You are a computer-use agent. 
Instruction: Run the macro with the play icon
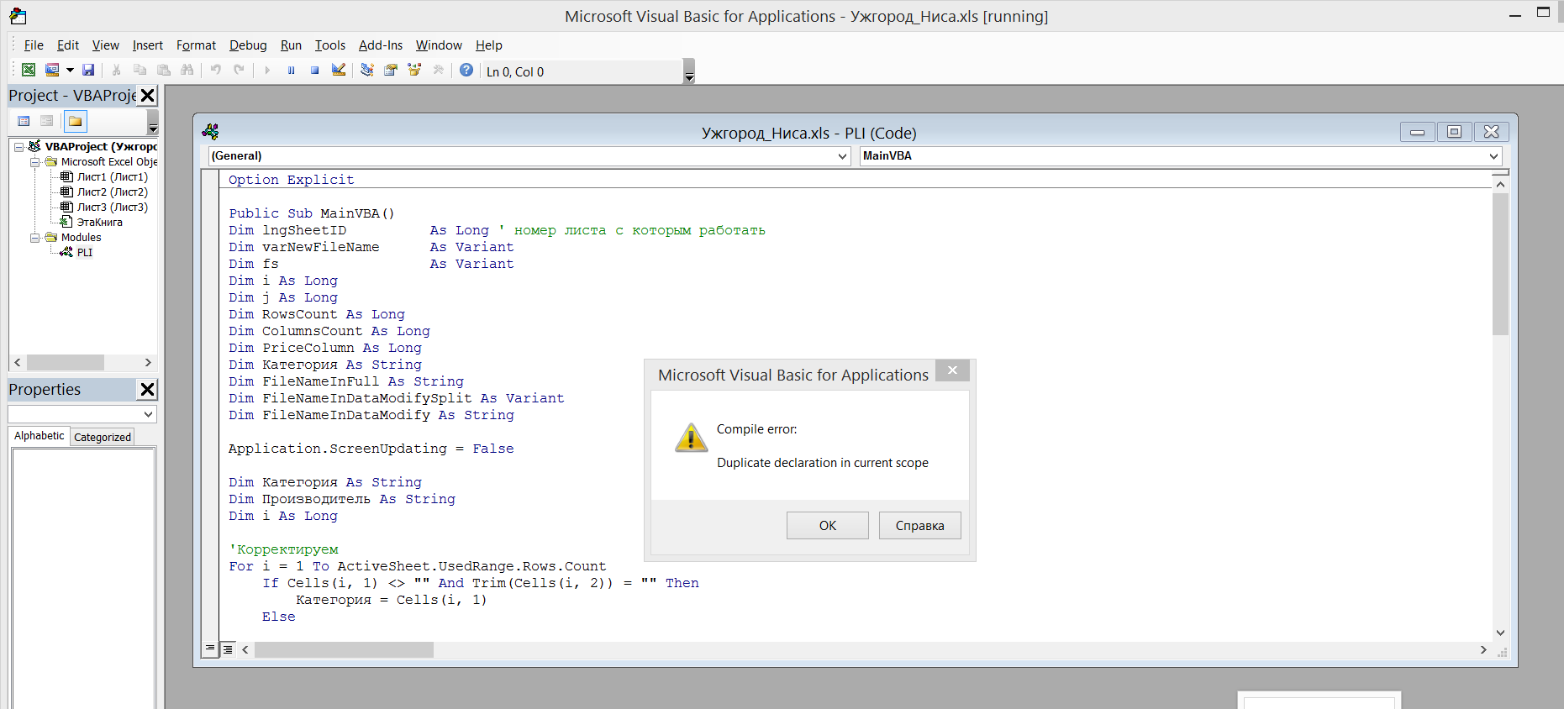click(x=267, y=71)
